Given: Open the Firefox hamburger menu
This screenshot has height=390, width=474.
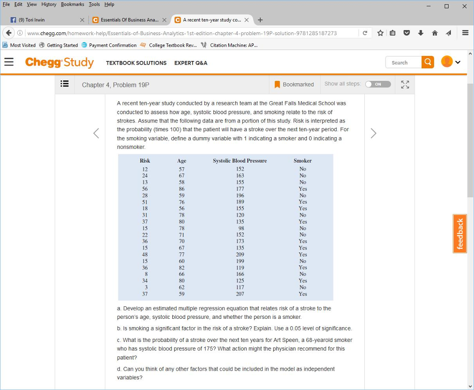Looking at the screenshot, I should point(465,33).
